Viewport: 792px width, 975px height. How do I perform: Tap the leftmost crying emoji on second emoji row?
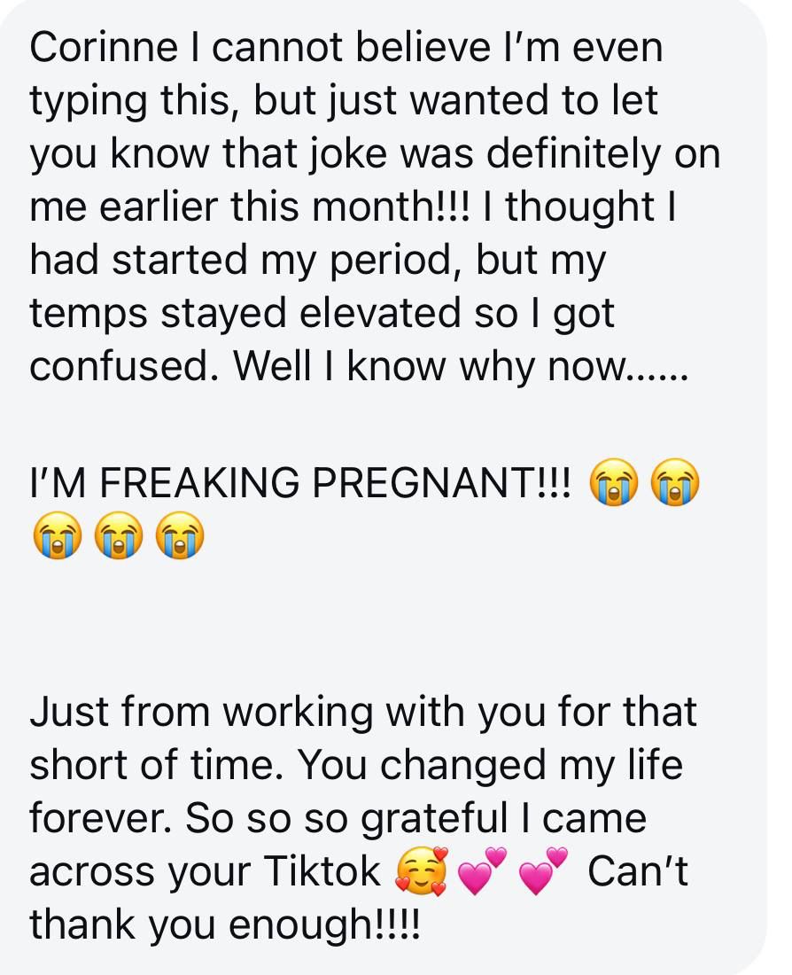click(x=55, y=537)
